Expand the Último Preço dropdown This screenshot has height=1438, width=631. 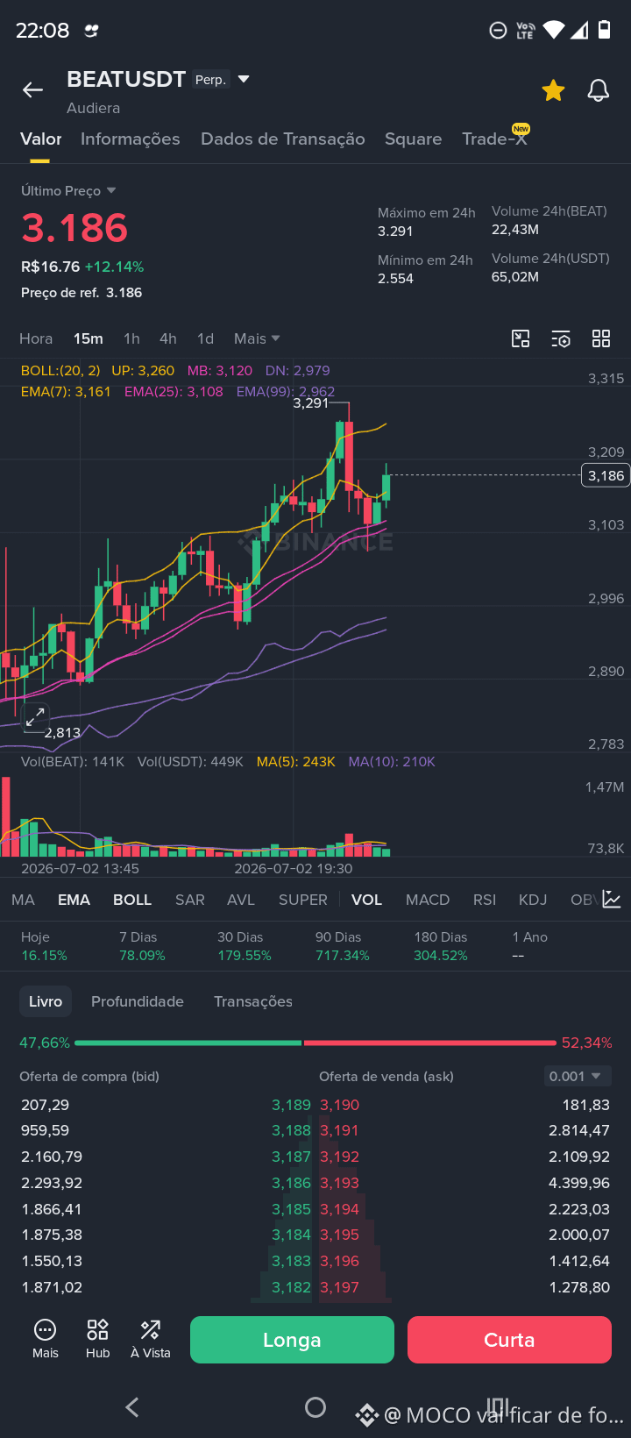(111, 190)
